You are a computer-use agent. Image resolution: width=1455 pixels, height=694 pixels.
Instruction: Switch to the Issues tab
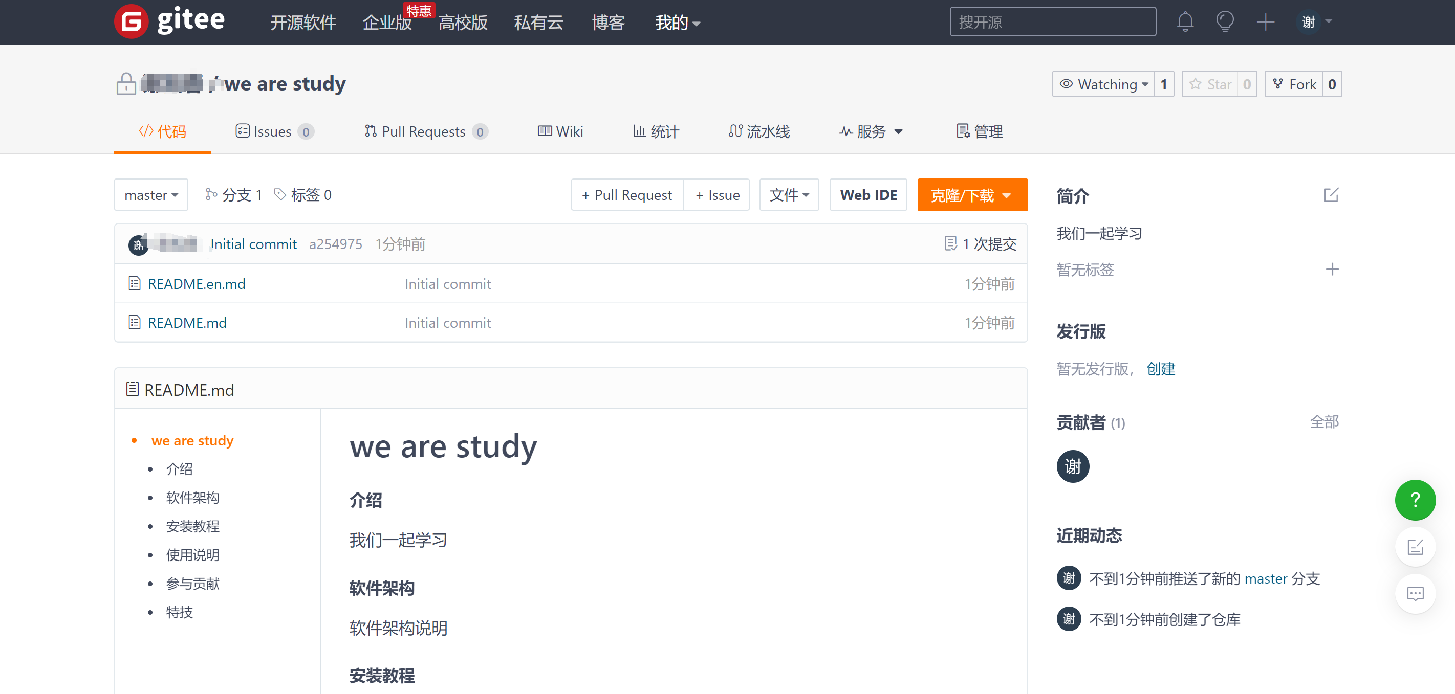274,131
